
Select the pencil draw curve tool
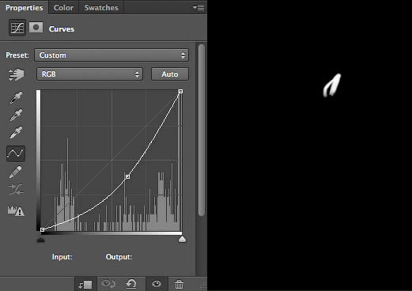click(16, 172)
